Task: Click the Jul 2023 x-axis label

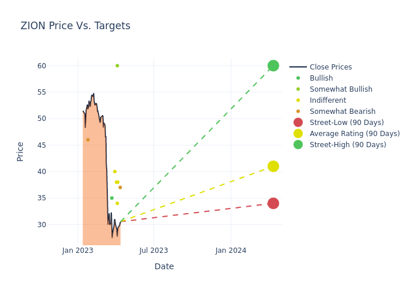Action: [x=153, y=251]
